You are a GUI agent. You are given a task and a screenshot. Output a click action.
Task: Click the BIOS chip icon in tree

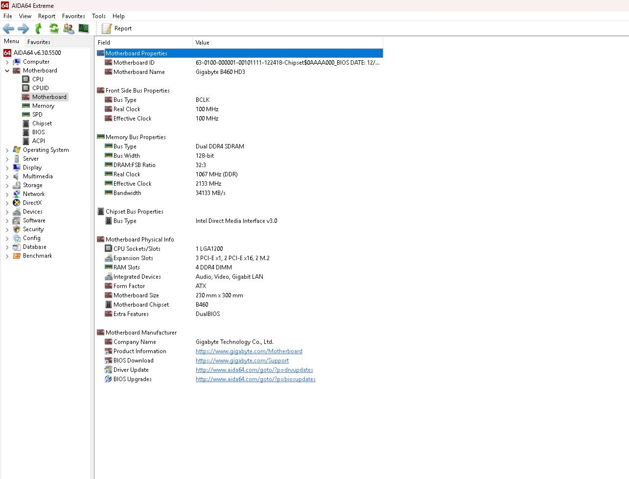[26, 132]
